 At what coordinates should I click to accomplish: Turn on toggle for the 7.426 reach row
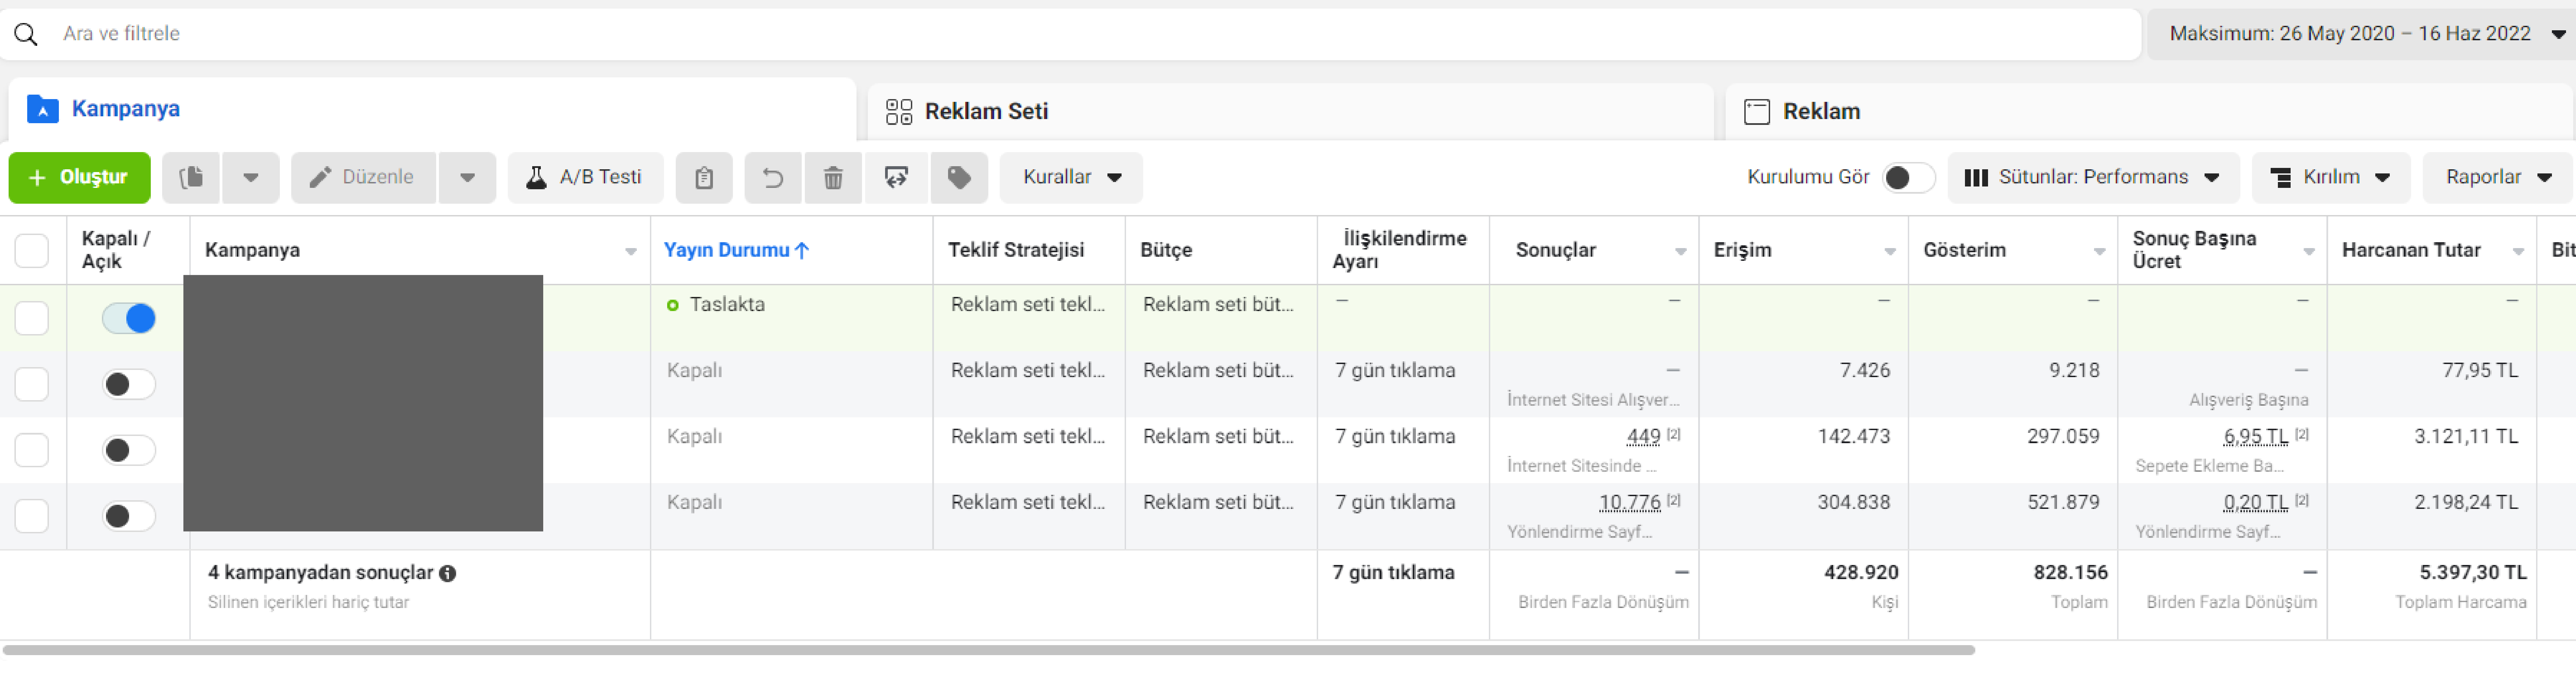(x=129, y=384)
